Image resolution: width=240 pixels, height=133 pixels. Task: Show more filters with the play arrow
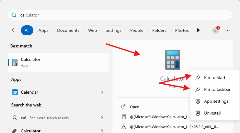click(x=198, y=30)
